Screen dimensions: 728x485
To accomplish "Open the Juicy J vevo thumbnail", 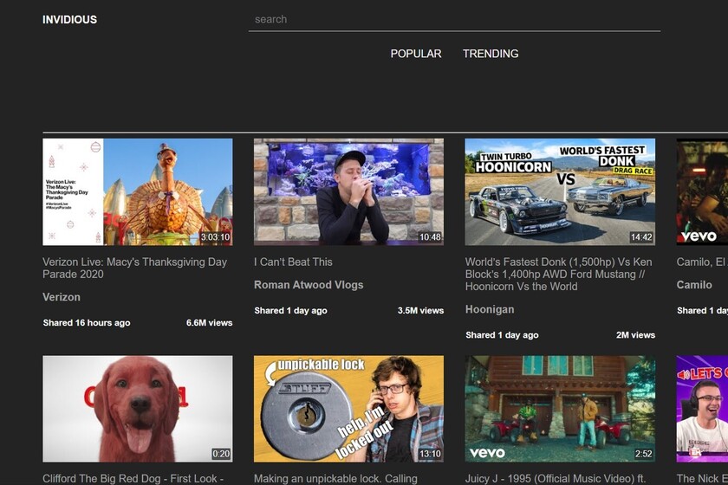I will tap(560, 409).
